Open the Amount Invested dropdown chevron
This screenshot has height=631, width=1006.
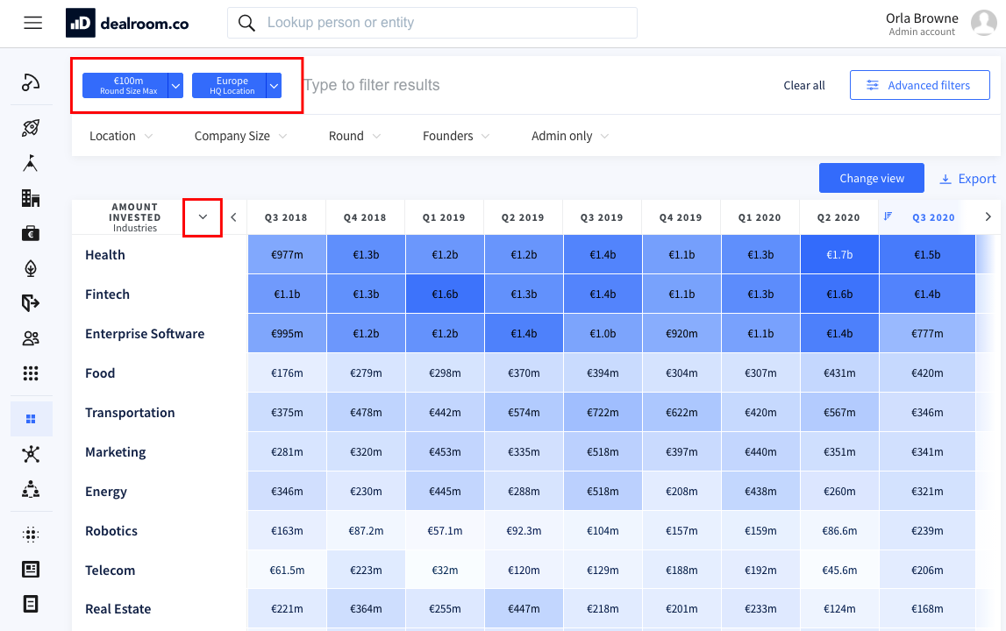(203, 217)
